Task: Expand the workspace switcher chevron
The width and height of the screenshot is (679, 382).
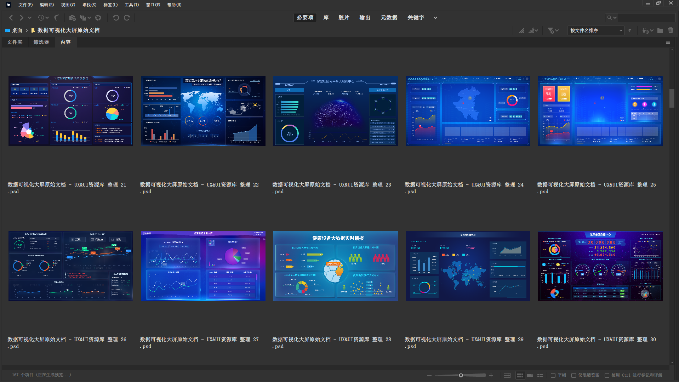Action: (x=435, y=18)
